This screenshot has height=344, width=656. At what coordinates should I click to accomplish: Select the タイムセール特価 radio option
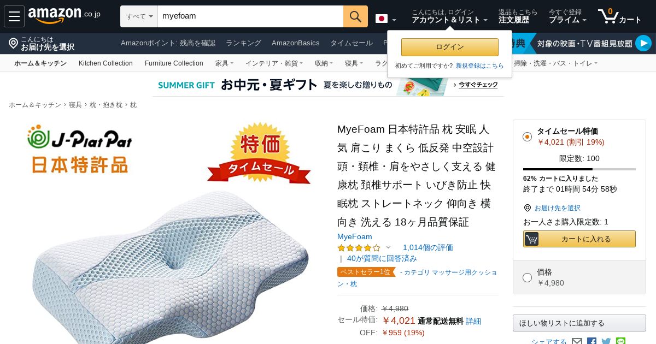[527, 137]
